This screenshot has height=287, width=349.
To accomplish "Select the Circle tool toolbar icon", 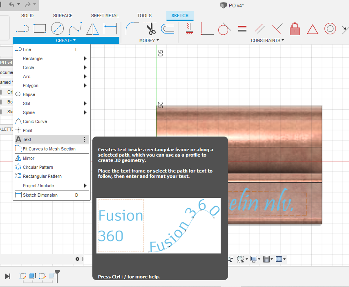I will coord(58,29).
